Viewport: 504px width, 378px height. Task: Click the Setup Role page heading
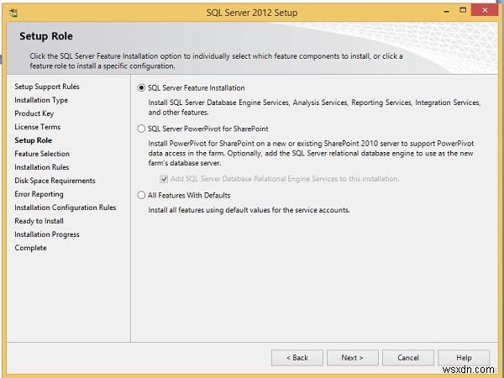pyautogui.click(x=46, y=36)
